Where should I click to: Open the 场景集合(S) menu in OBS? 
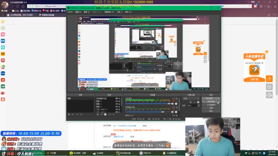(x=109, y=12)
